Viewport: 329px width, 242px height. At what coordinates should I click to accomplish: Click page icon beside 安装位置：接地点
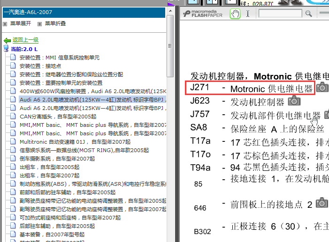[x=13, y=66]
